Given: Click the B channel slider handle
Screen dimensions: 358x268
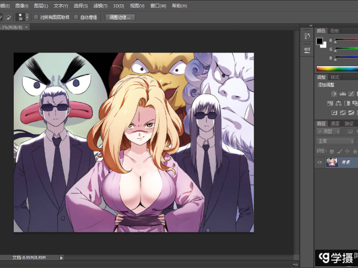Looking at the screenshot, I should 335,60.
